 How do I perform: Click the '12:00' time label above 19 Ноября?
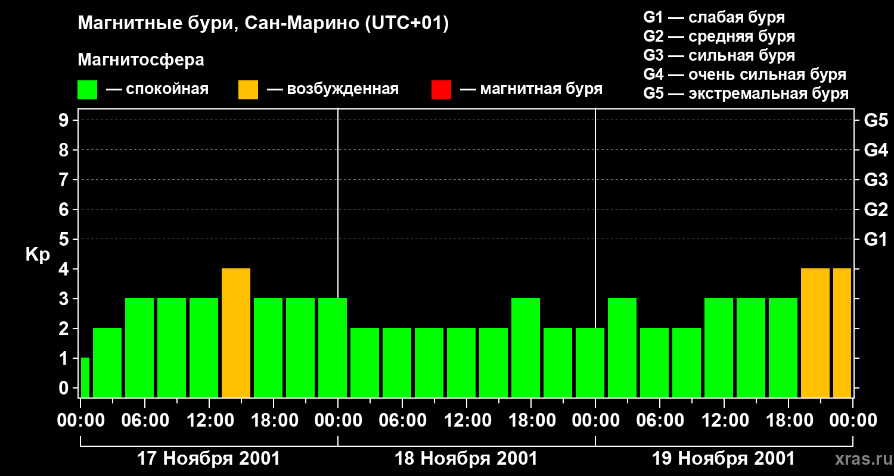(724, 420)
